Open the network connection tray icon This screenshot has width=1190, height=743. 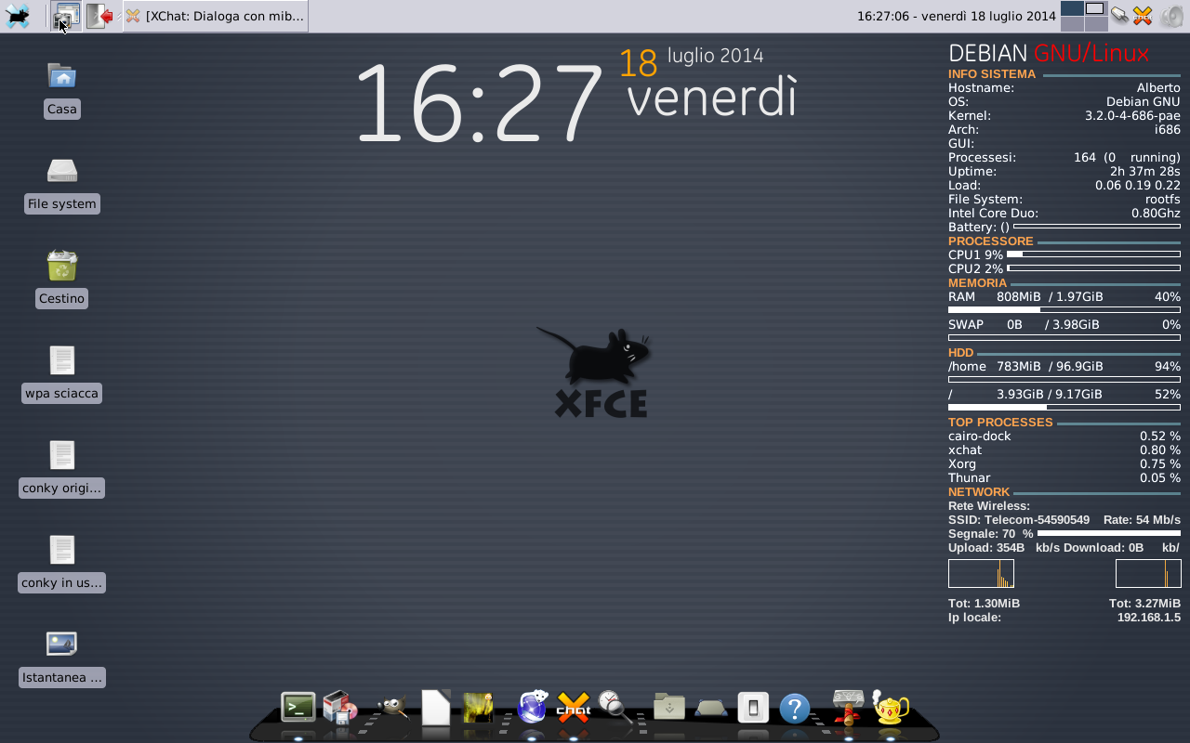1120,16
